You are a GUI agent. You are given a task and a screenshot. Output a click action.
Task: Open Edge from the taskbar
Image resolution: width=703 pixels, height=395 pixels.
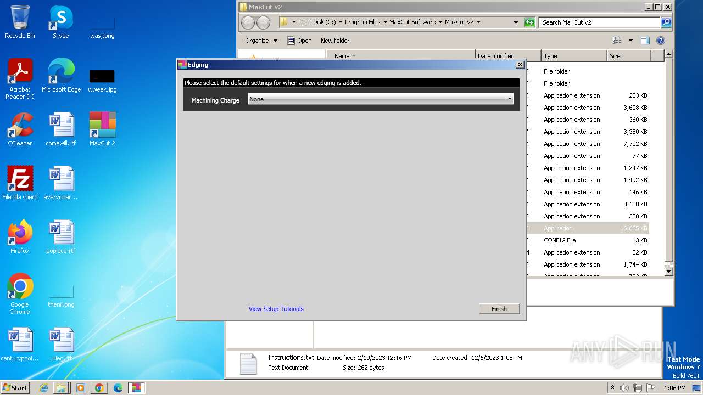118,388
